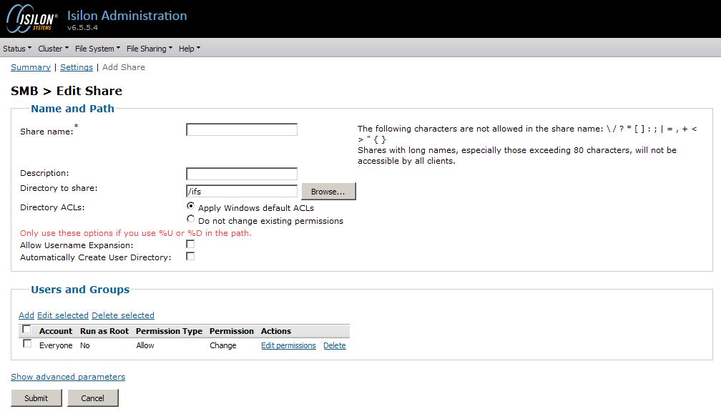The width and height of the screenshot is (721, 419).
Task: Click the Submit button
Action: pyautogui.click(x=36, y=398)
